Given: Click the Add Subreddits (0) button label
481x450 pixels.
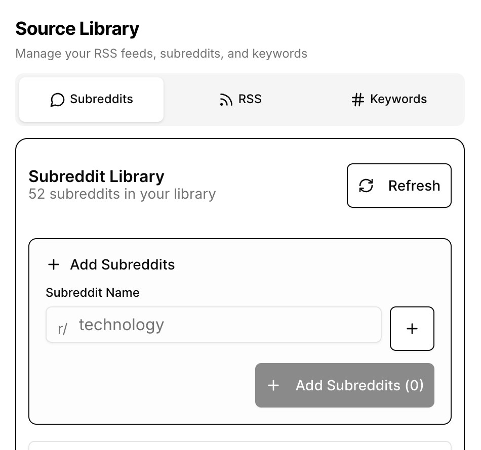Looking at the screenshot, I should pyautogui.click(x=359, y=385).
